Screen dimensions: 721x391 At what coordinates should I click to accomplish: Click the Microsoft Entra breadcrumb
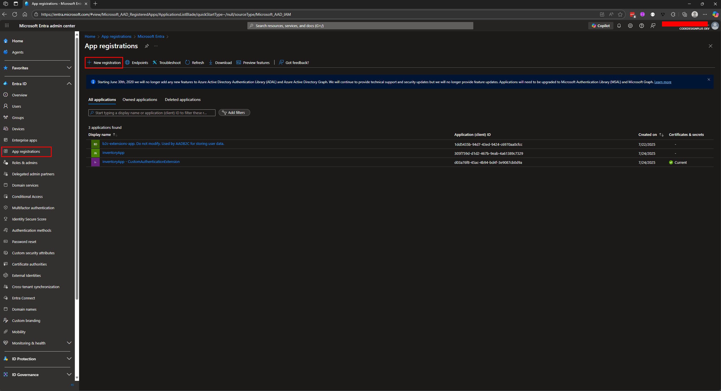pos(151,36)
